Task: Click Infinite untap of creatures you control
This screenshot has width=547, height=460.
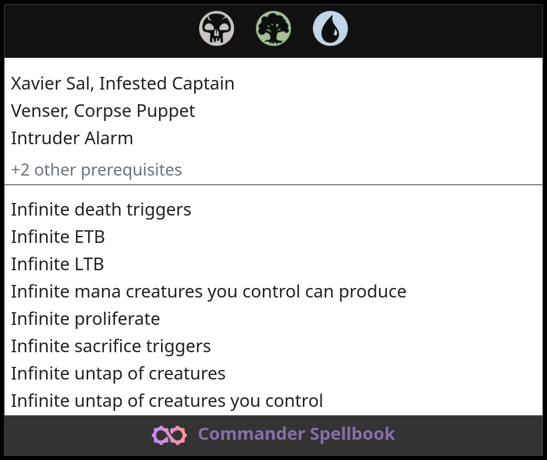Action: click(167, 401)
